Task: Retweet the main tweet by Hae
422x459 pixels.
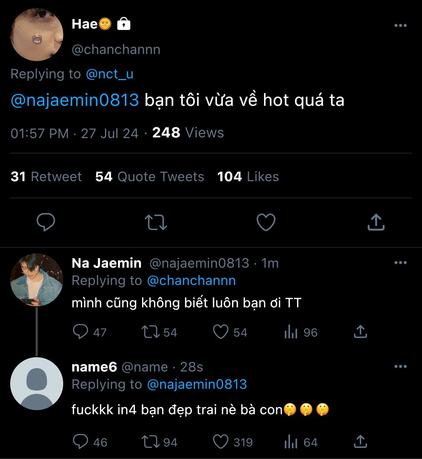Action: [156, 222]
